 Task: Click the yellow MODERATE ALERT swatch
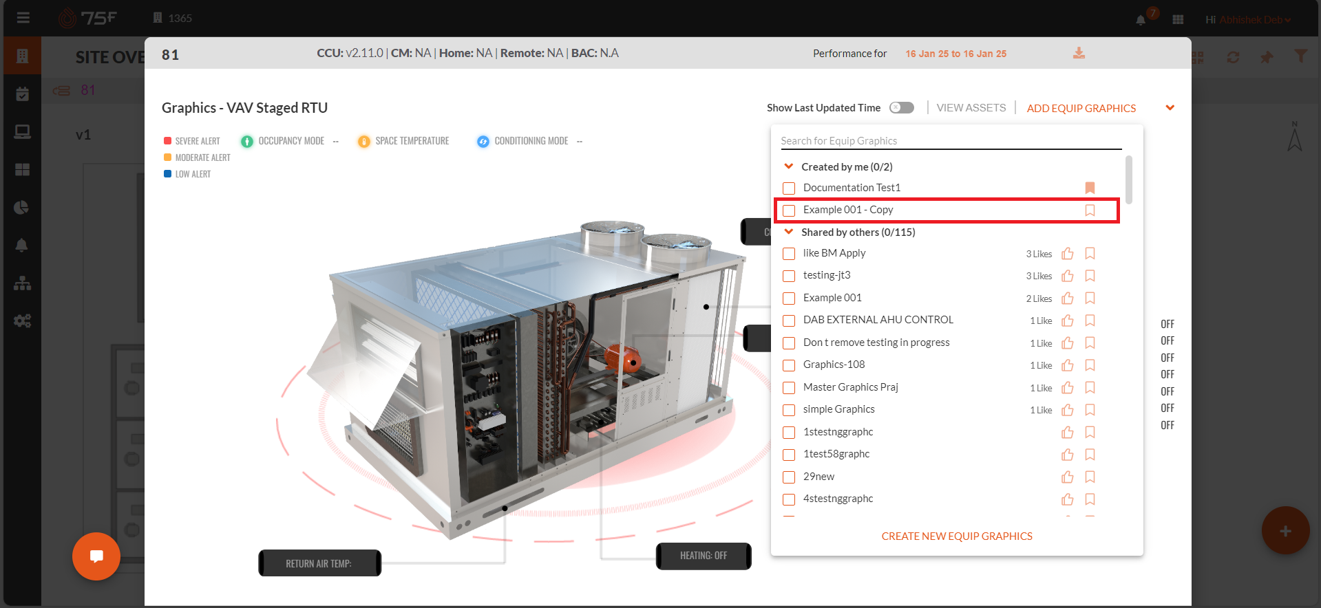167,157
